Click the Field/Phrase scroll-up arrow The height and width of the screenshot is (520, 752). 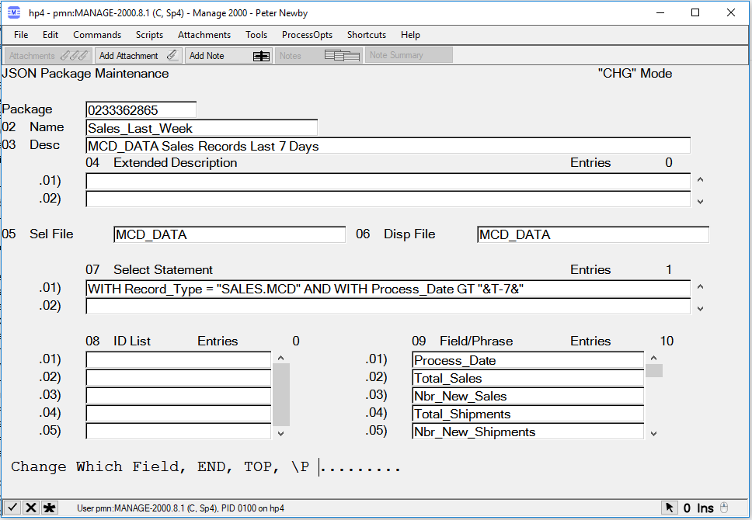click(653, 358)
